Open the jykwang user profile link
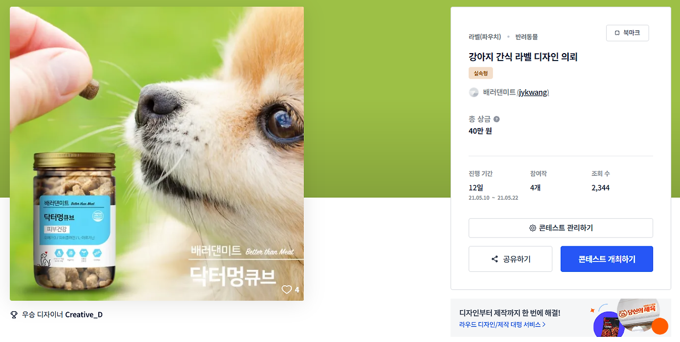 (533, 92)
